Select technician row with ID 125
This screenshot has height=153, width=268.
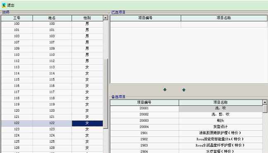point(52,142)
